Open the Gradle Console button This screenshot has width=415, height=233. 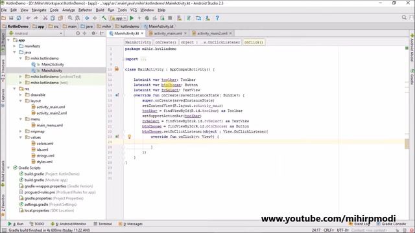[x=391, y=224]
